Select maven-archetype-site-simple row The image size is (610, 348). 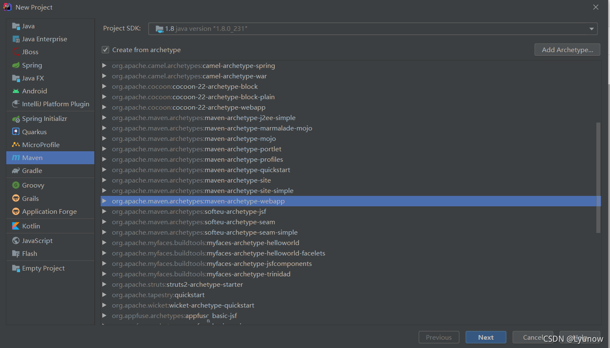point(351,191)
